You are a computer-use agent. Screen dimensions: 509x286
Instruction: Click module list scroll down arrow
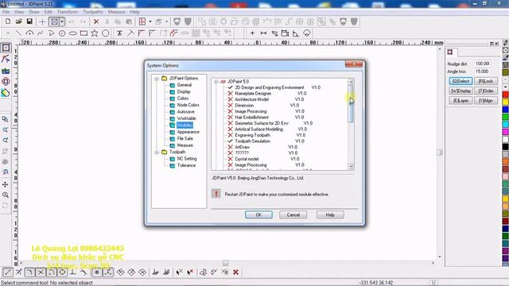click(x=351, y=166)
